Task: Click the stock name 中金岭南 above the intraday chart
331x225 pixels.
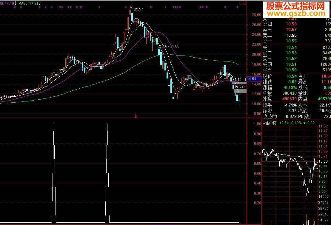Action: [x=269, y=123]
